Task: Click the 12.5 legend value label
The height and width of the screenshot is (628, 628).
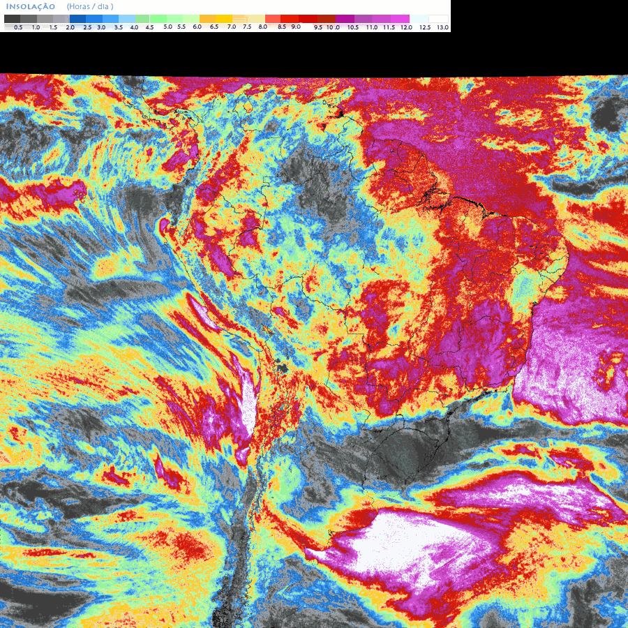Action: click(x=425, y=27)
